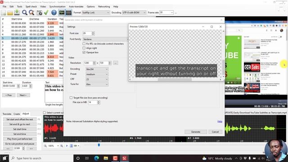288x162 pixels.
Task: Select subtitle row 10 in the list
Action: (x=32, y=57)
